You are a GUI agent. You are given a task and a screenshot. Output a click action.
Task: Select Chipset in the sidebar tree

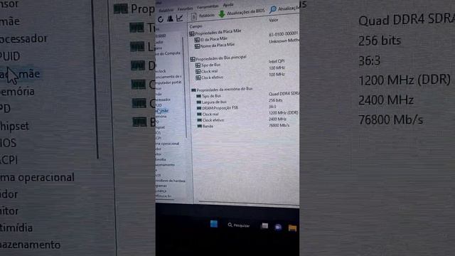(x=160, y=127)
